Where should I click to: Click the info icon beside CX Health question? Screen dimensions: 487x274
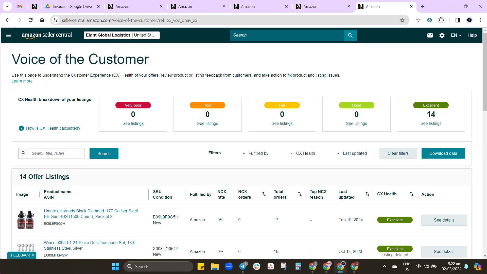click(x=21, y=128)
